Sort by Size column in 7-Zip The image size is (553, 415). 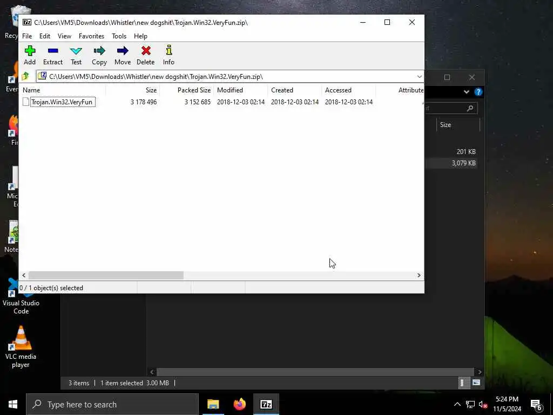point(133,90)
